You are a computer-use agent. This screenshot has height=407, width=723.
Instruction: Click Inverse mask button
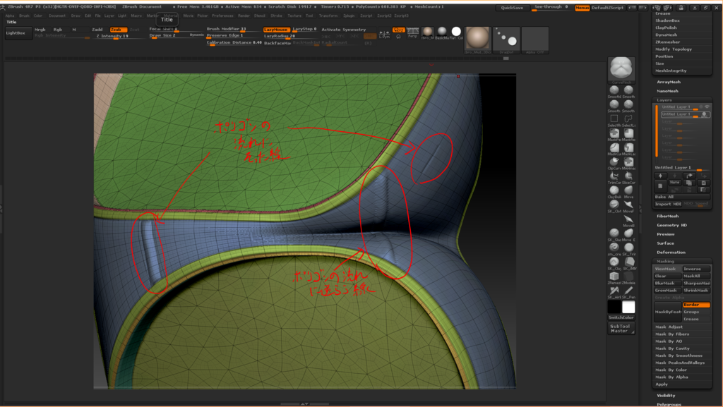pos(695,269)
